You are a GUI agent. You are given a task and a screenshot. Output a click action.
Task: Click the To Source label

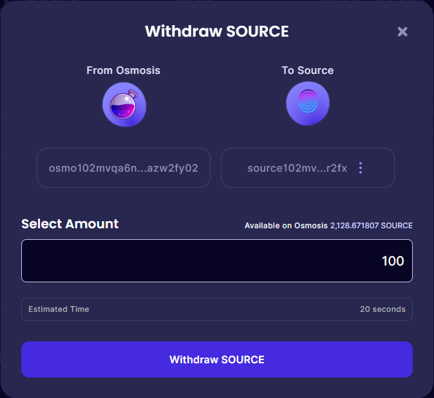tap(308, 70)
